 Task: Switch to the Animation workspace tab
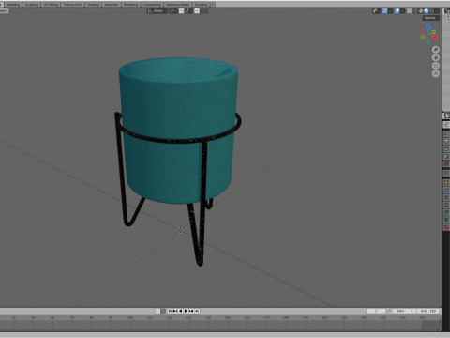(112, 5)
